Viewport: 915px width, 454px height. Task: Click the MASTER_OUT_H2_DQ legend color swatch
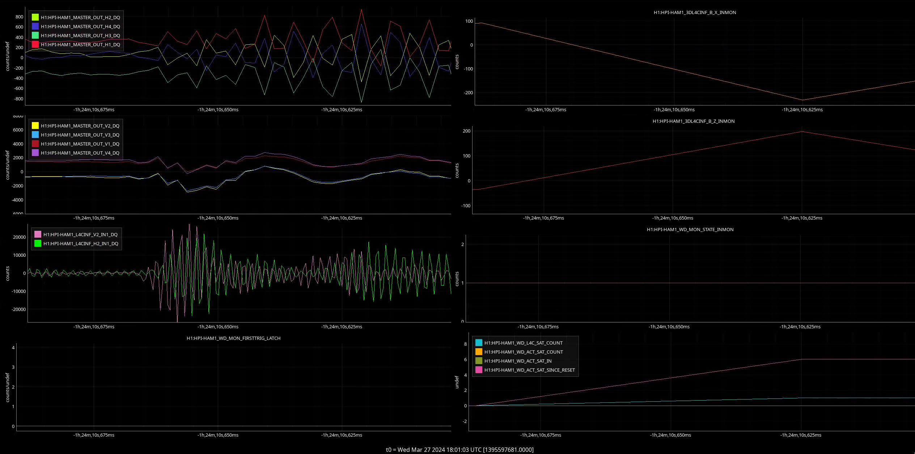[35, 17]
